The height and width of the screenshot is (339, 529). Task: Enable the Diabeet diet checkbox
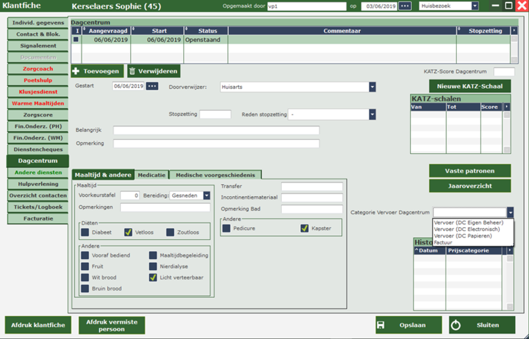coord(85,232)
